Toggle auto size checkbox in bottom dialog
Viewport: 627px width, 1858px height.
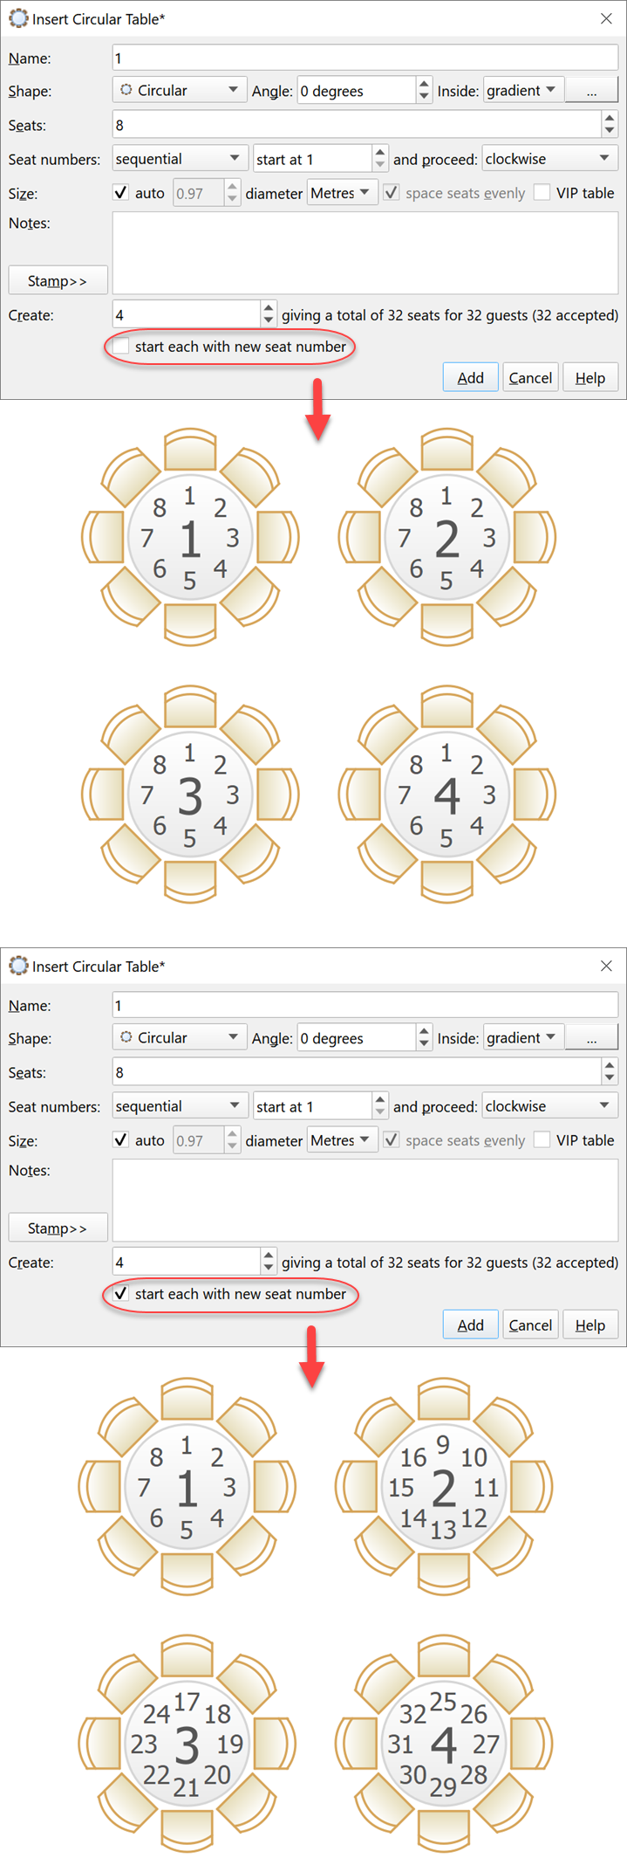[x=121, y=1140]
